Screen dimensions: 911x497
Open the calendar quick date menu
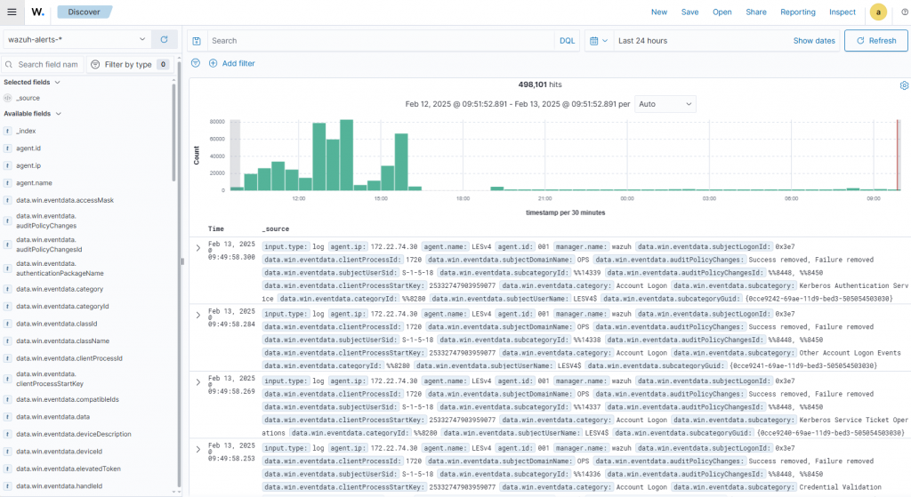[x=598, y=41]
